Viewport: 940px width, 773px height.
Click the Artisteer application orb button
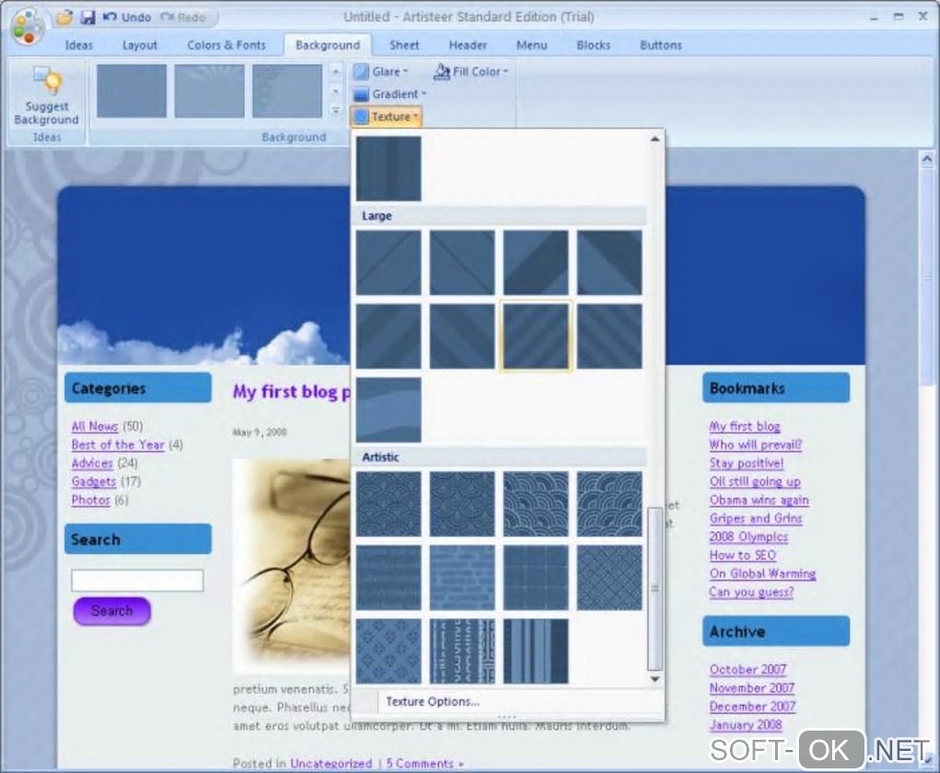click(27, 27)
